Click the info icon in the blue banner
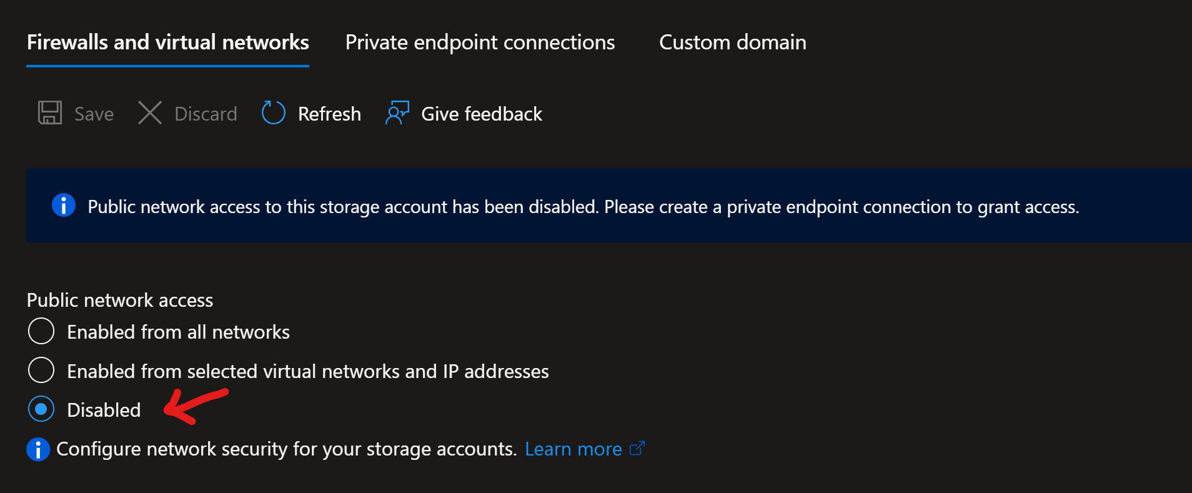The image size is (1192, 493). [64, 205]
